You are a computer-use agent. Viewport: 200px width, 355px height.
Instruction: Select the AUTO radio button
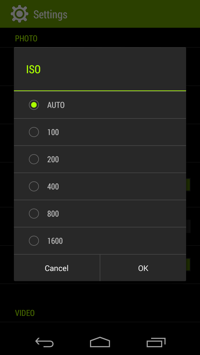click(x=34, y=105)
